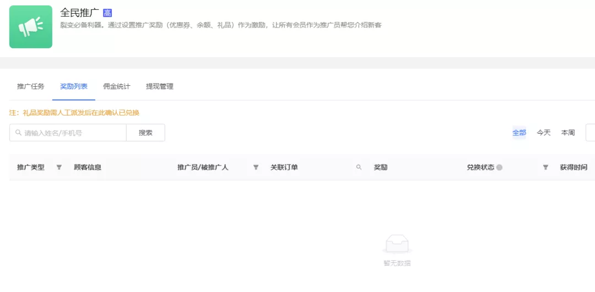Filter records to 今天
The image size is (595, 292).
[x=543, y=133]
